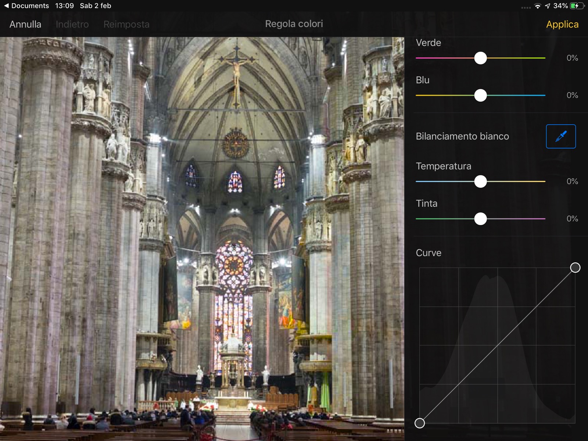The height and width of the screenshot is (441, 588).
Task: Tap the location services arrow icon
Action: click(x=548, y=6)
